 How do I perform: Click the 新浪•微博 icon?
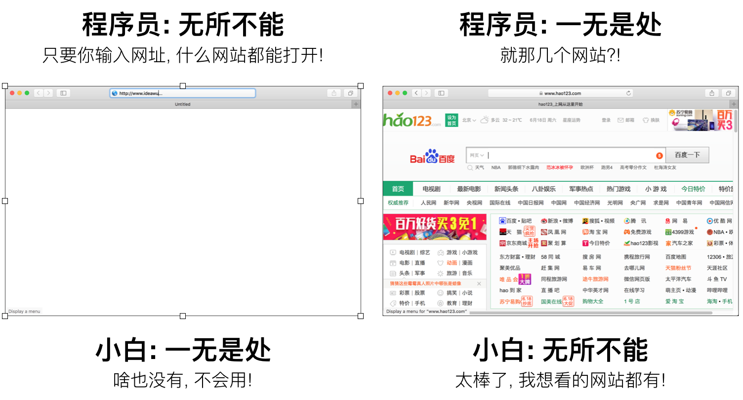click(544, 221)
